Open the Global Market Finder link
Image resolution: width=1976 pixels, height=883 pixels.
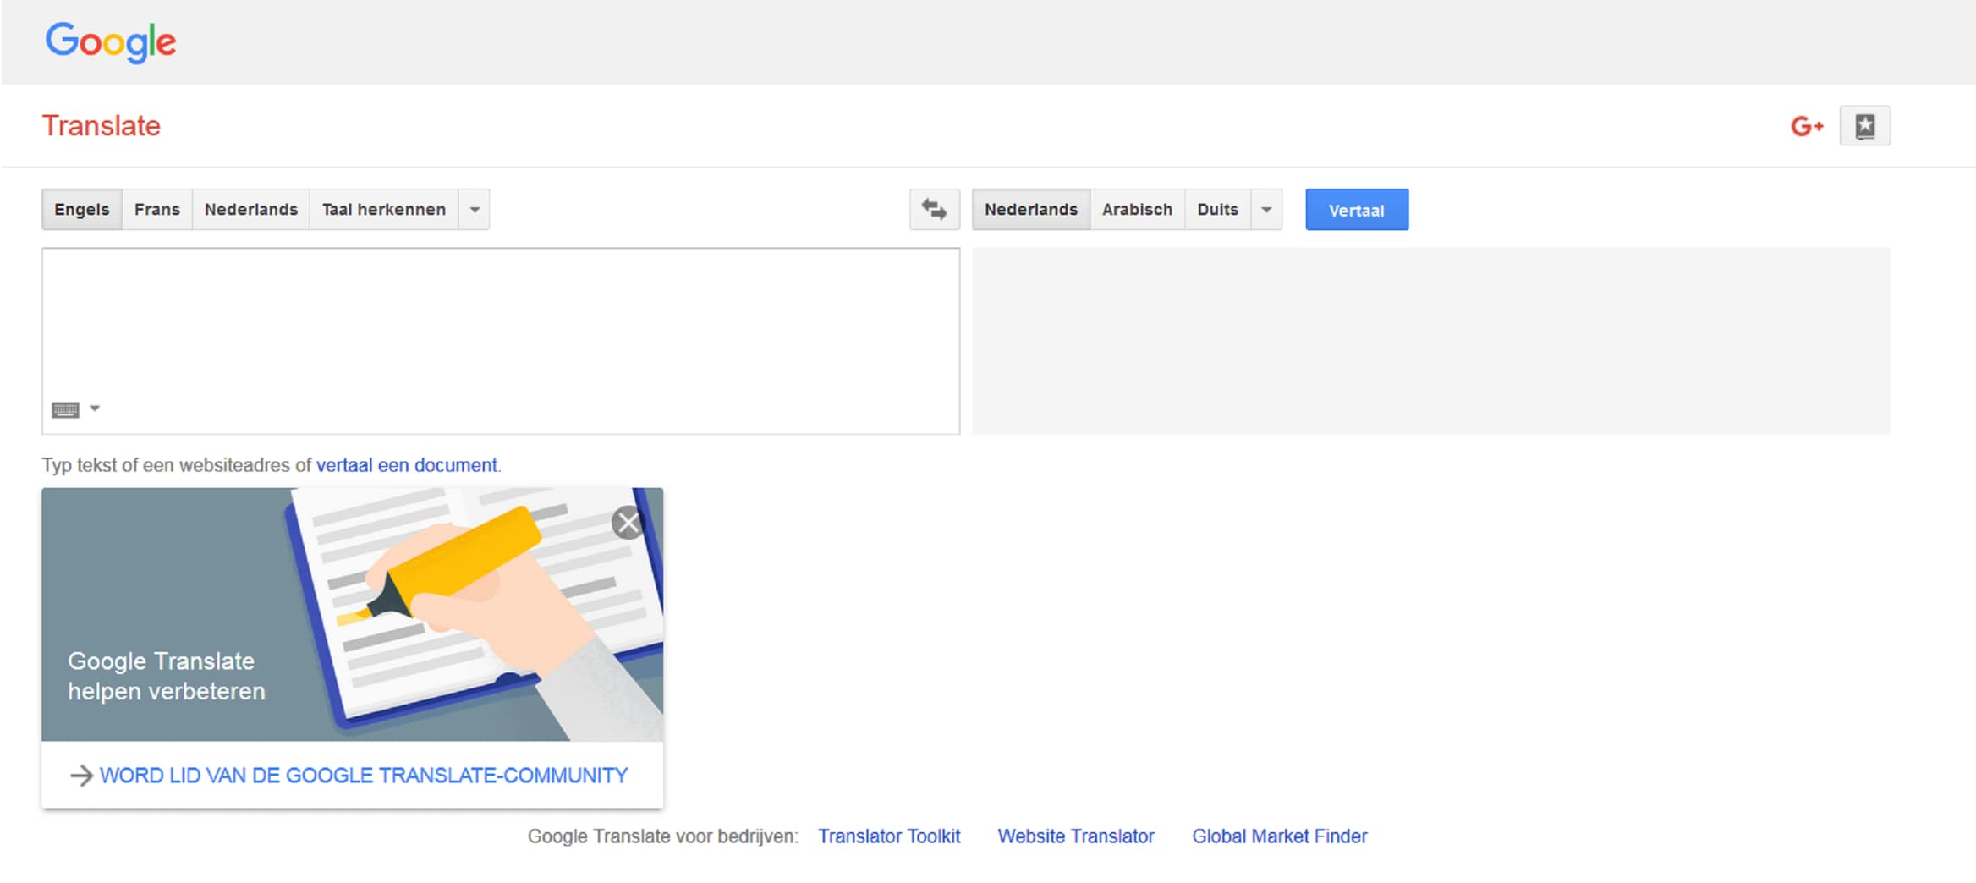[1280, 836]
